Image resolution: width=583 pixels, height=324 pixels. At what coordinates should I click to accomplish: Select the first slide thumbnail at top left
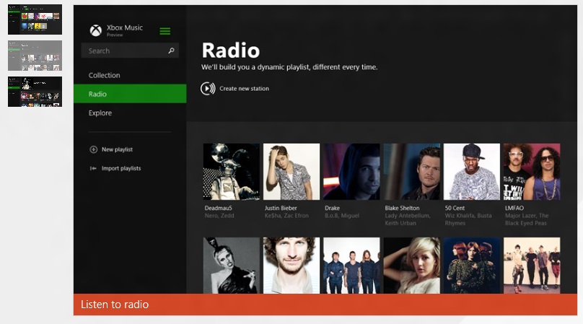tap(35, 19)
